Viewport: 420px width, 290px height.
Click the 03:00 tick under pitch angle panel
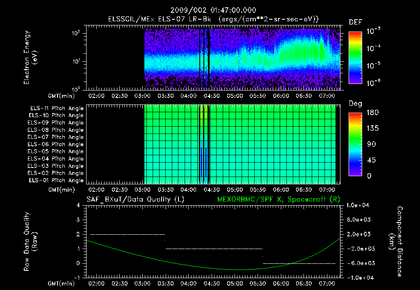tap(142, 190)
